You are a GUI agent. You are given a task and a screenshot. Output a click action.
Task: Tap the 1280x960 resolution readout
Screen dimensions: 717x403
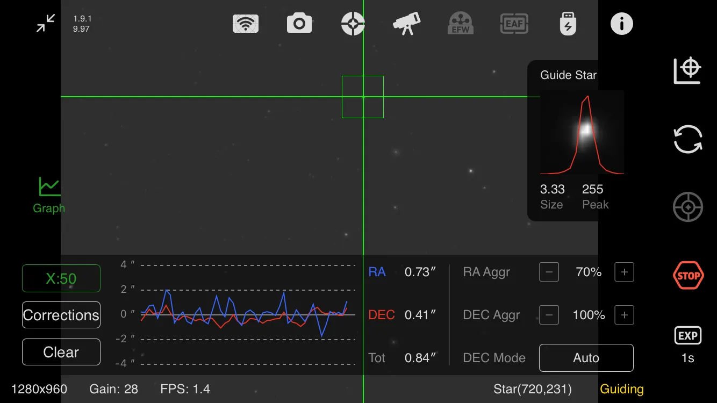tap(39, 389)
